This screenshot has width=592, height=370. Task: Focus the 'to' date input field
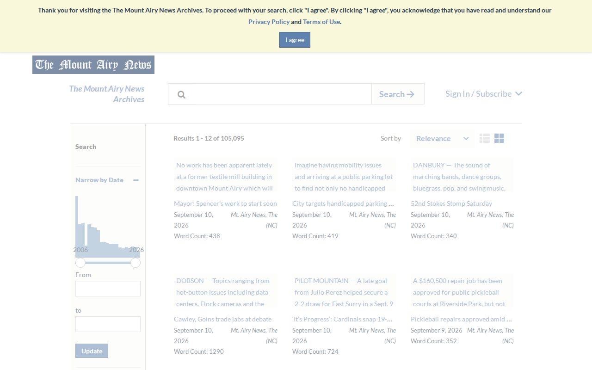108,324
